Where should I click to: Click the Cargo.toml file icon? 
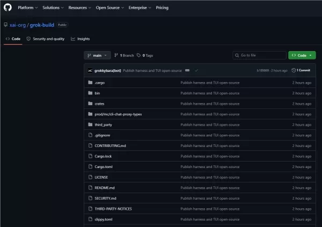pos(90,166)
